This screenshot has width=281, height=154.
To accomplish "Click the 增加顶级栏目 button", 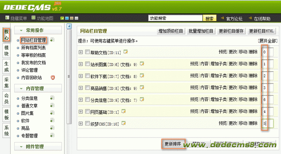I will pyautogui.click(x=171, y=31).
